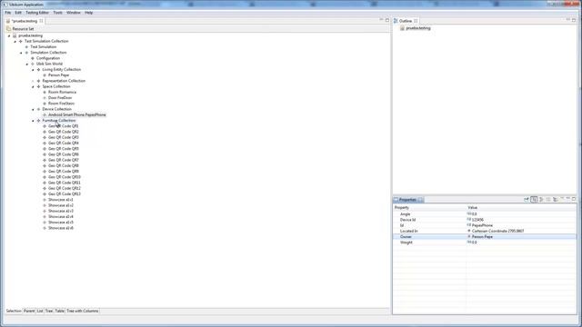This screenshot has height=327, width=582.
Task: Collapse the Space Collection node
Action: pos(33,87)
